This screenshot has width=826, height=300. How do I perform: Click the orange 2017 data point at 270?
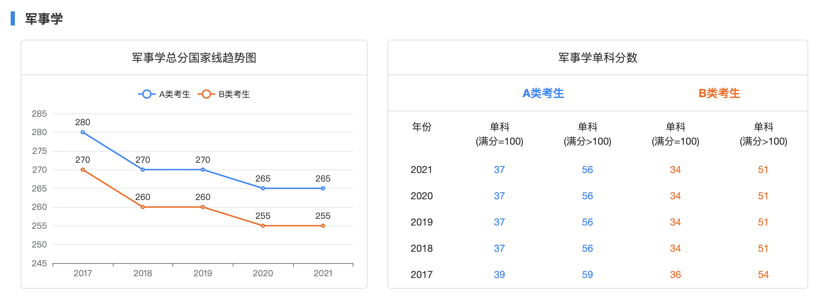[83, 170]
